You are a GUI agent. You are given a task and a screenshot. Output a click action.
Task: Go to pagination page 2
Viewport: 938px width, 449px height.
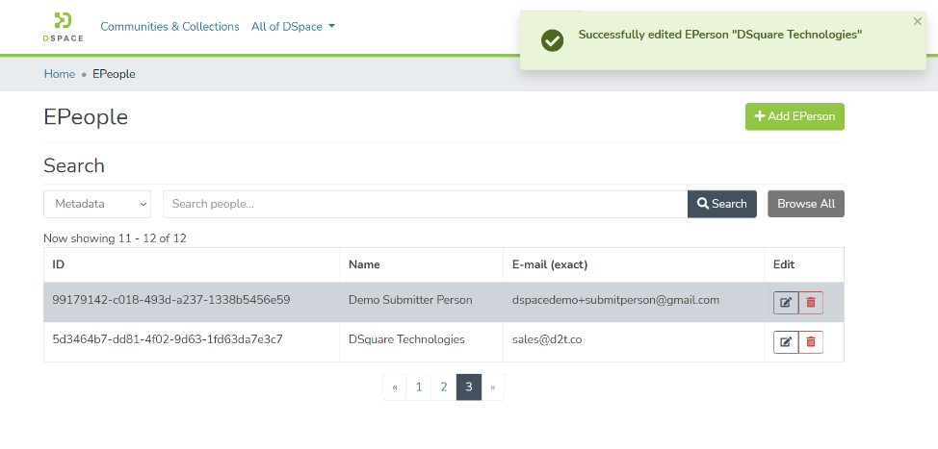[443, 387]
